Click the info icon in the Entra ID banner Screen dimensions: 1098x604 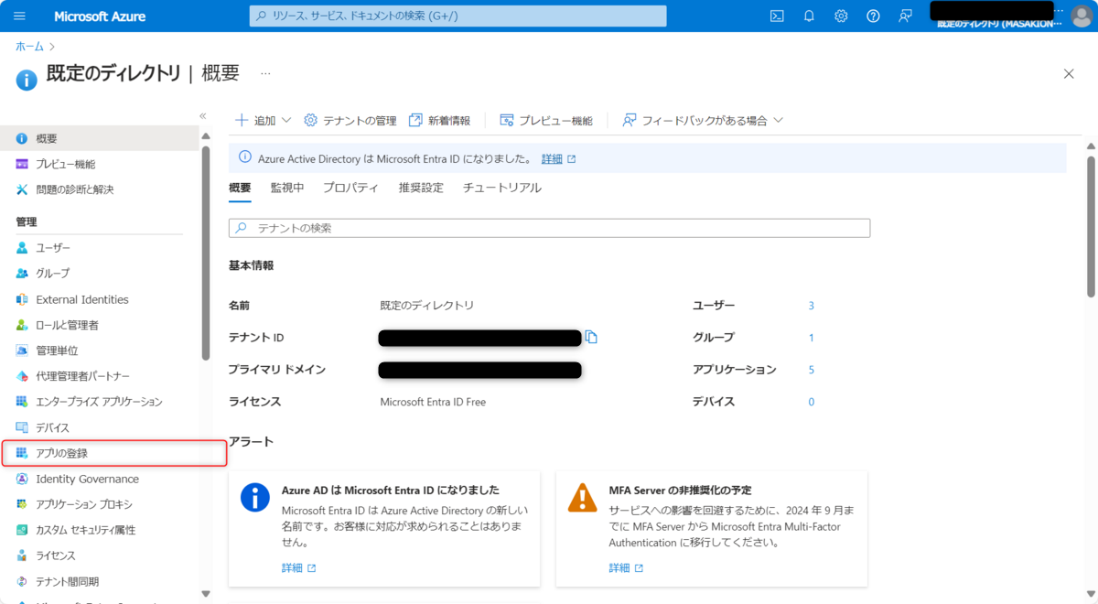point(244,157)
